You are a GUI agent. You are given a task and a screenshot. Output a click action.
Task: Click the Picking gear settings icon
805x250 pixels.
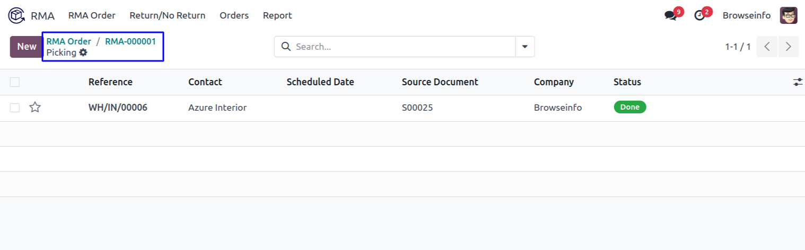pyautogui.click(x=83, y=52)
